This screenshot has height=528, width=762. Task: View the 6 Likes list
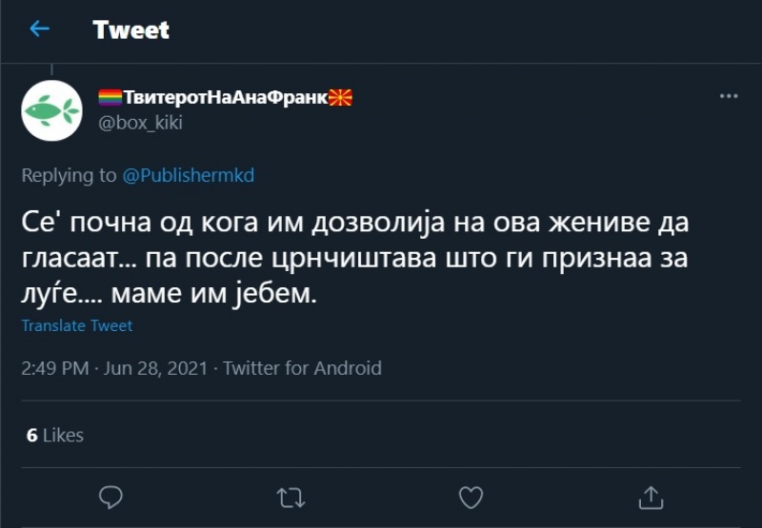coord(55,435)
